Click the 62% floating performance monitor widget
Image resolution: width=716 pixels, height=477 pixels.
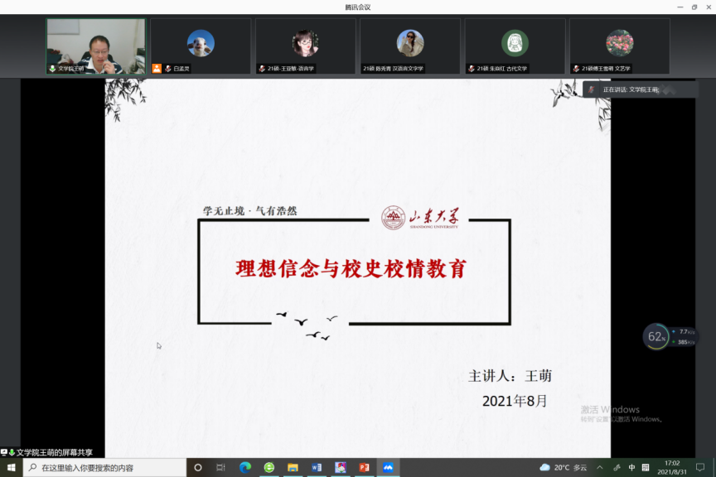tap(656, 336)
